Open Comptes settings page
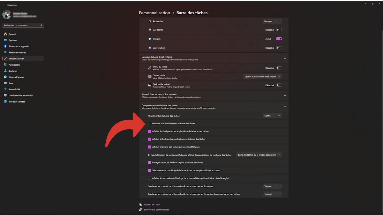Screen dimensions: 383x215 [23, 71]
